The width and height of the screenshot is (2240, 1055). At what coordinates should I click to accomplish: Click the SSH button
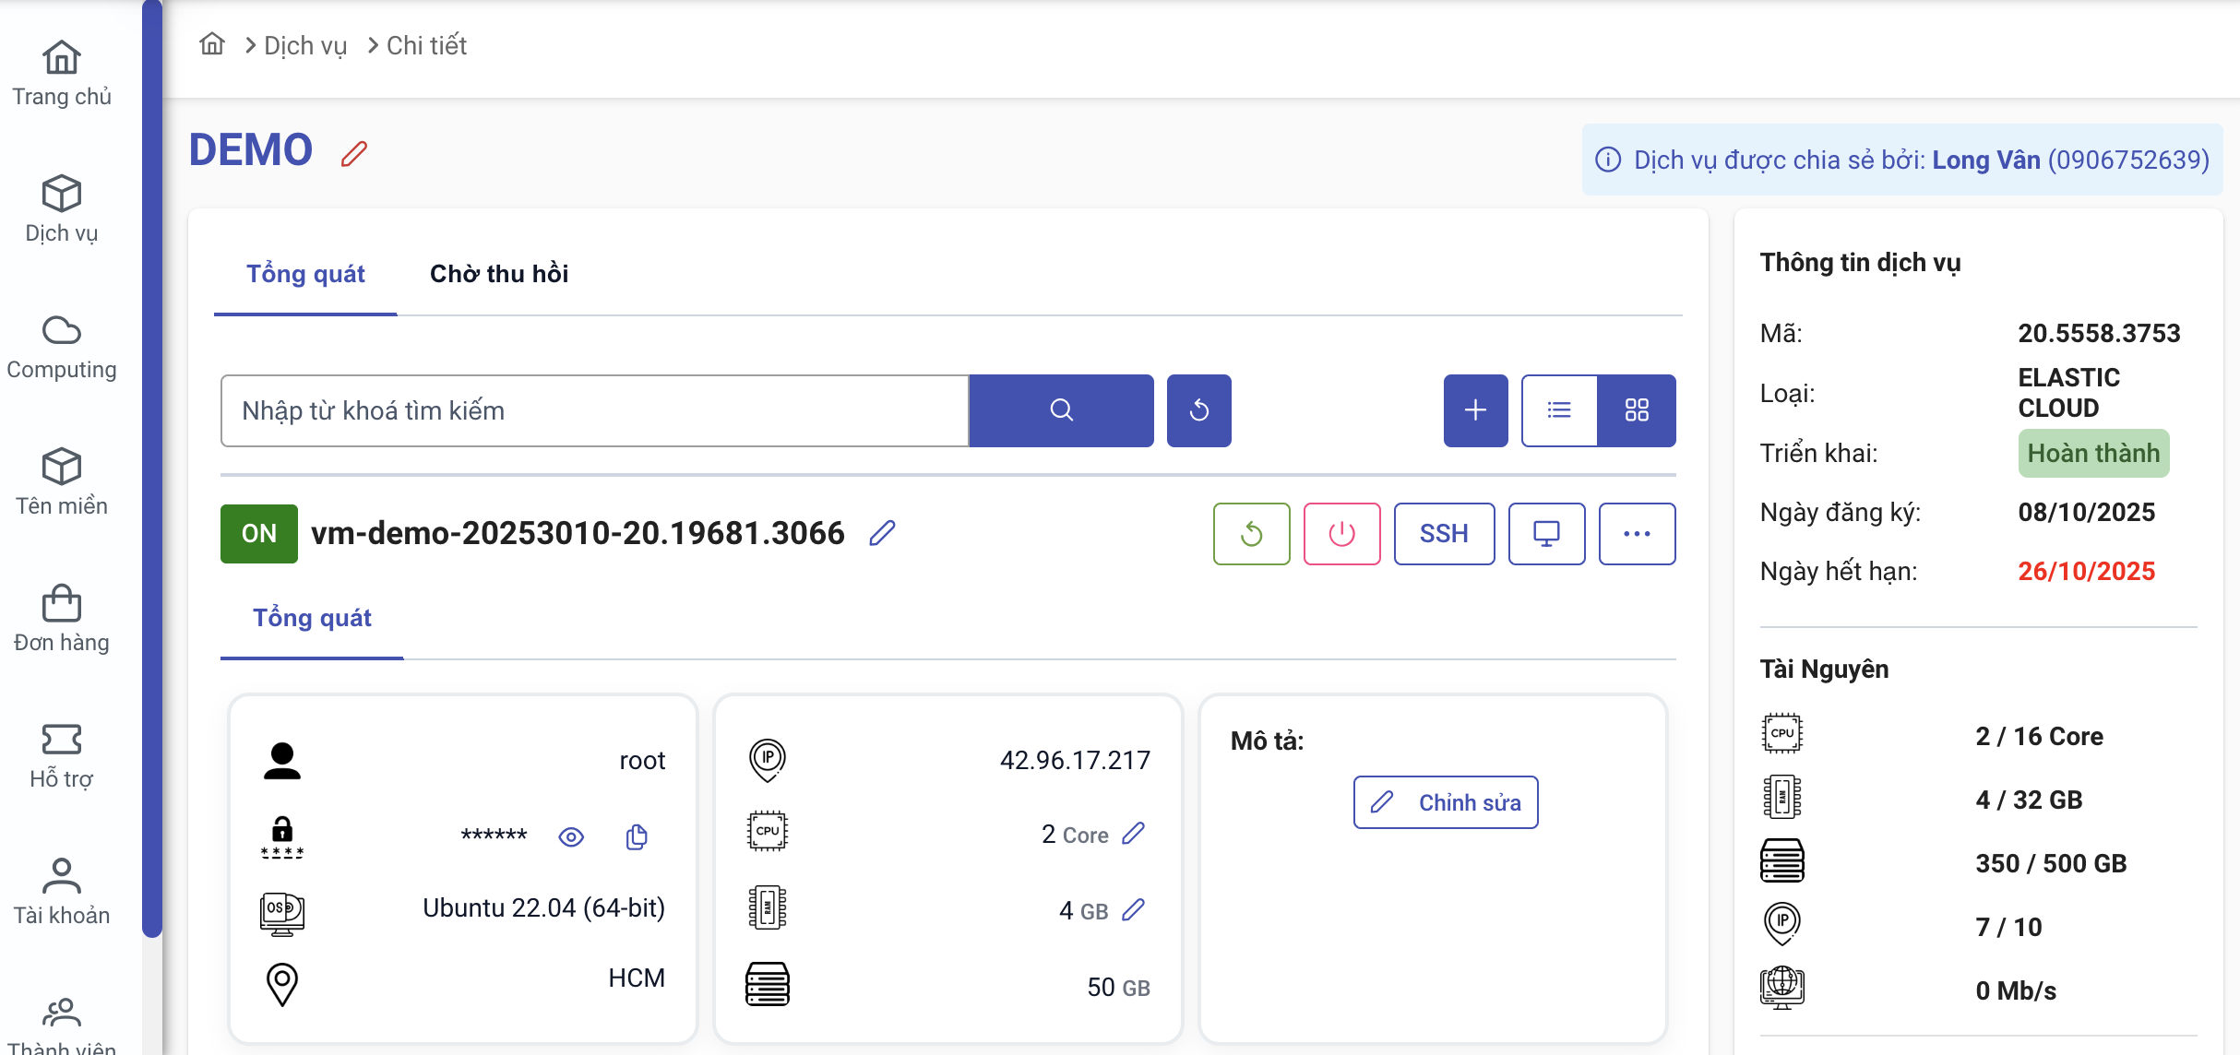point(1444,534)
